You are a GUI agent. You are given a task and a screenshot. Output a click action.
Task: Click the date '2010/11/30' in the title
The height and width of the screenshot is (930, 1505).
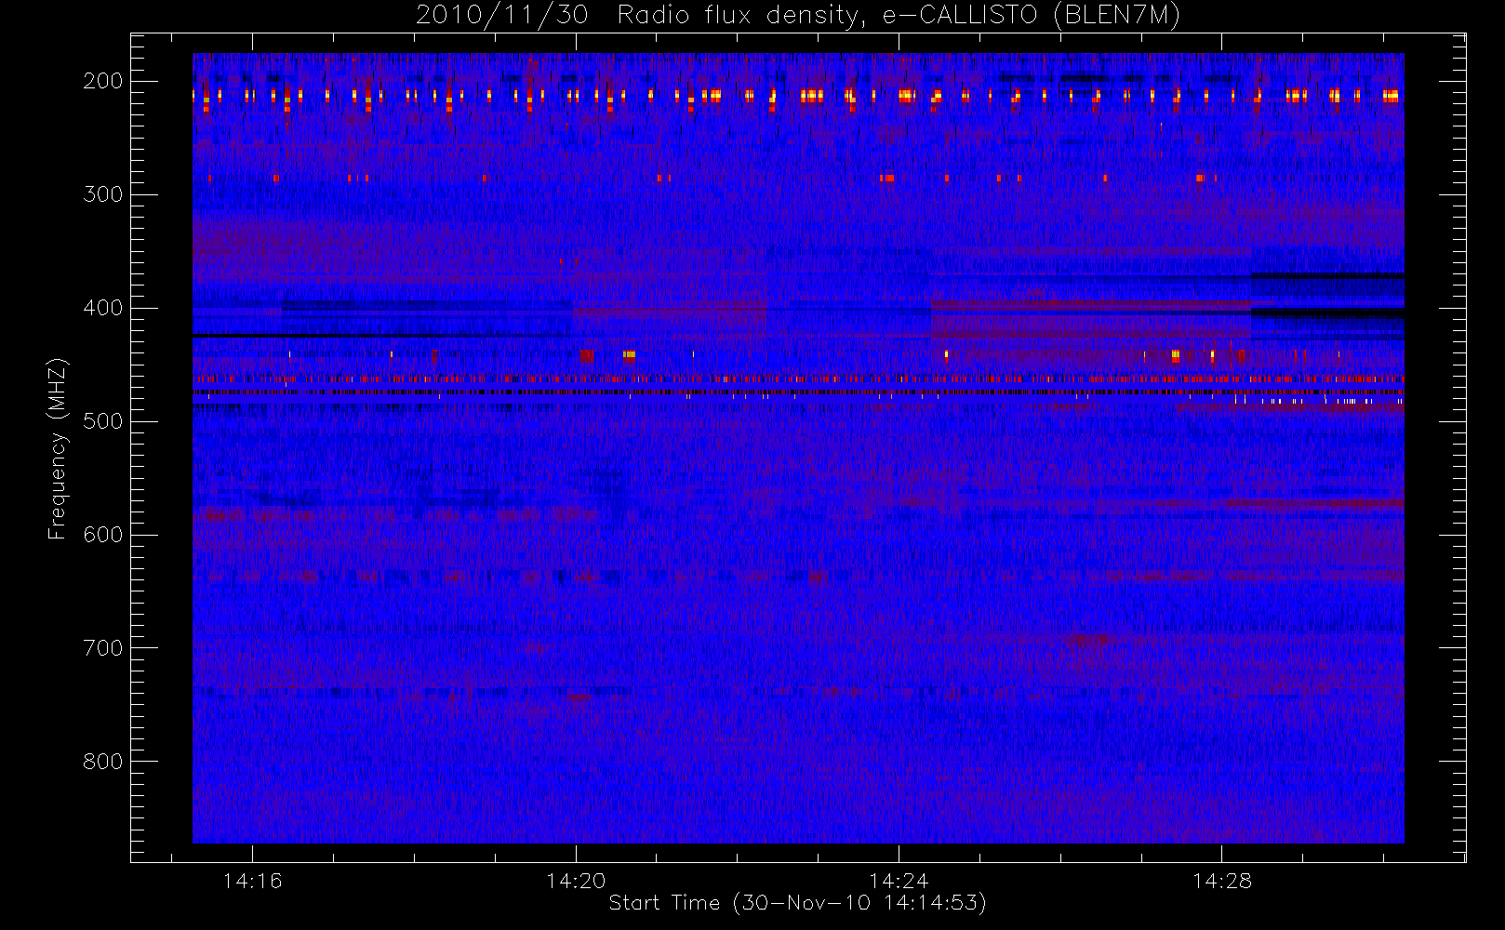point(501,16)
